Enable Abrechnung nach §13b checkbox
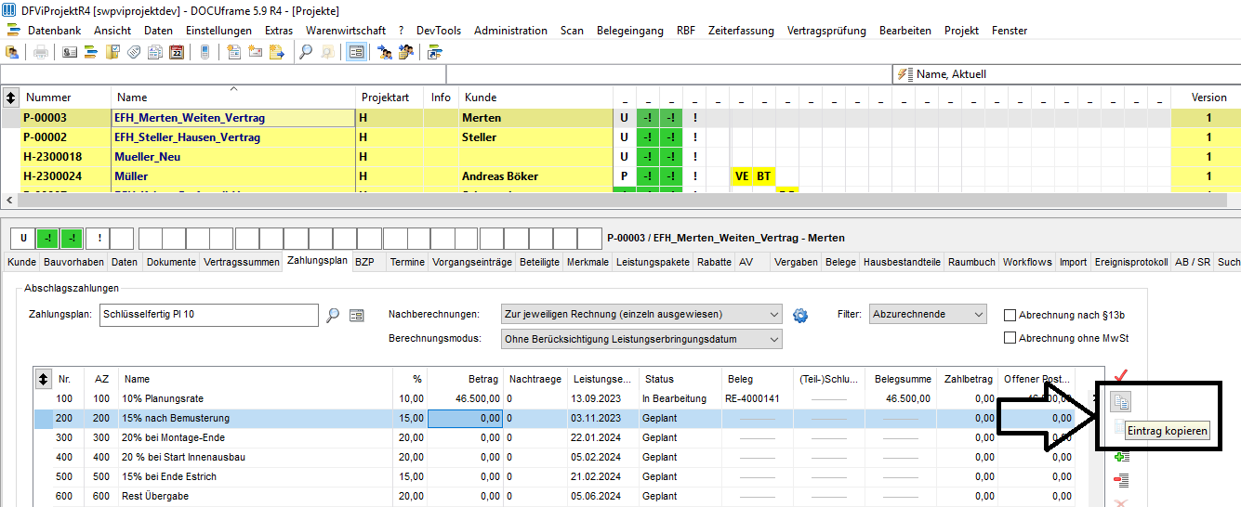Image resolution: width=1241 pixels, height=507 pixels. [1010, 315]
